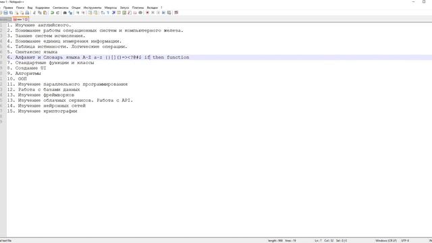The width and height of the screenshot is (432, 243).
Task: Run macro multiple times icon
Action: [x=163, y=13]
